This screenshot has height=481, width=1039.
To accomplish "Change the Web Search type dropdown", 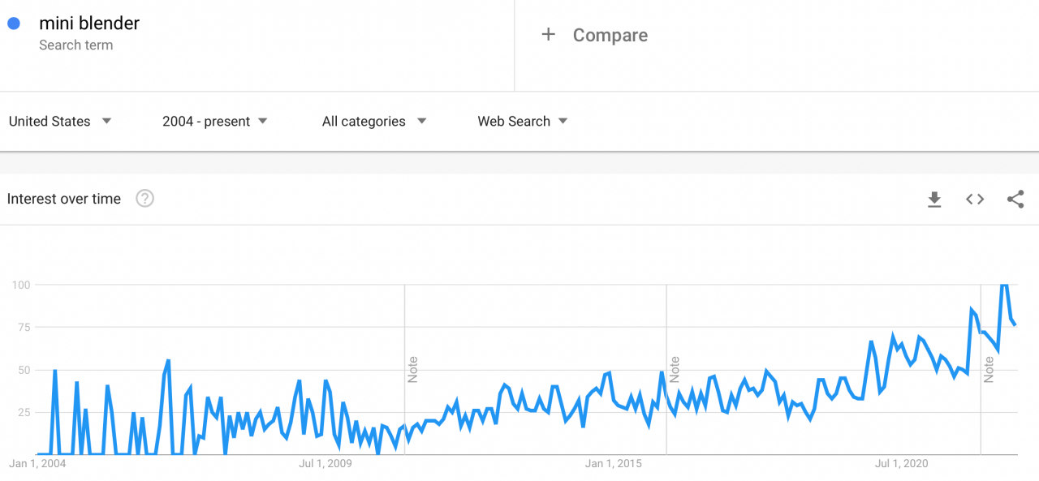I will coord(522,122).
